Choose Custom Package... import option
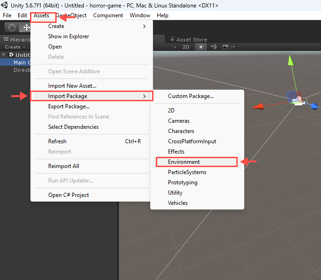321x280 pixels. point(197,96)
